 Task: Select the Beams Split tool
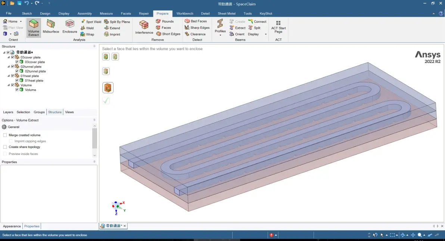pyautogui.click(x=254, y=28)
